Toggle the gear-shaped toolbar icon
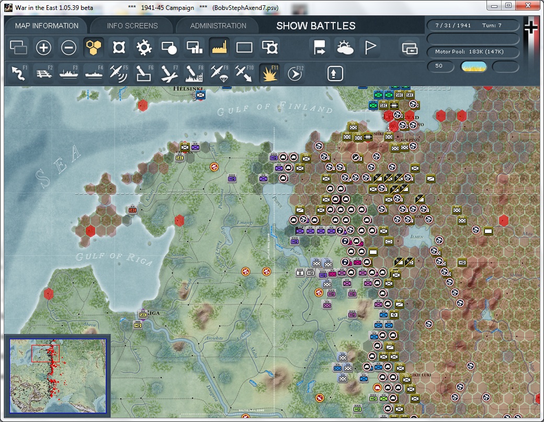 tap(144, 48)
